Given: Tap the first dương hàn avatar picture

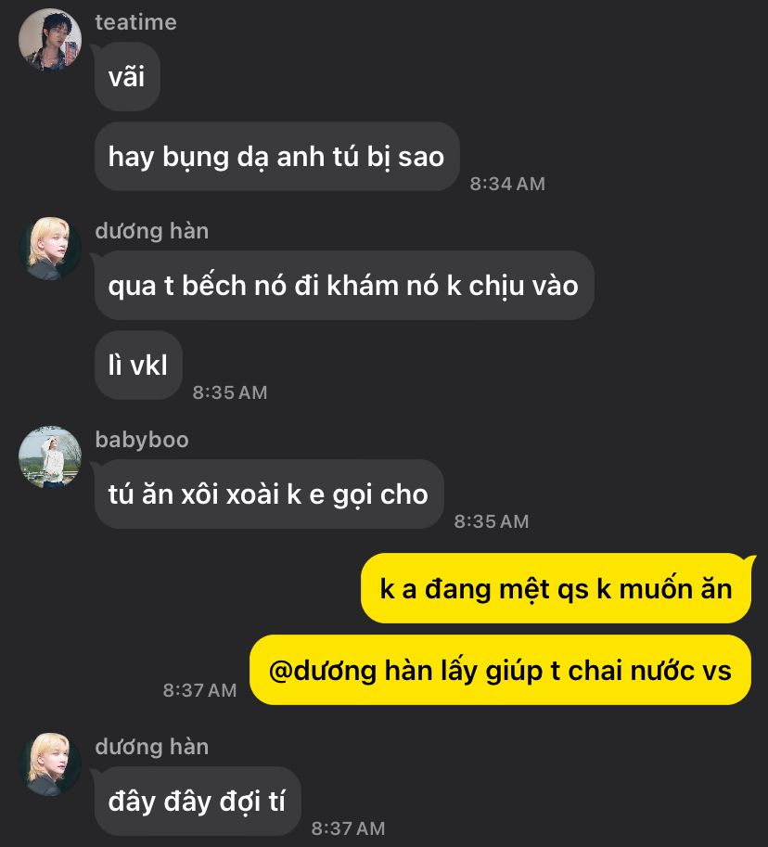Looking at the screenshot, I should (50, 249).
